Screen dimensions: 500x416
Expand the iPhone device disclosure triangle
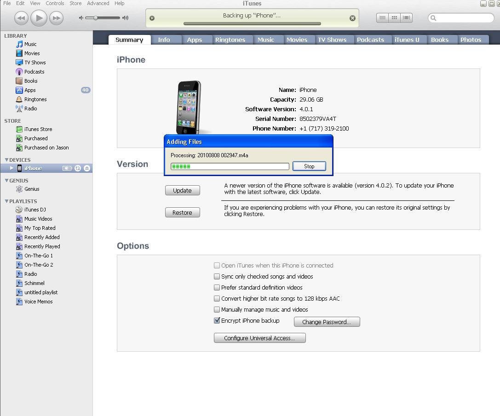point(12,168)
